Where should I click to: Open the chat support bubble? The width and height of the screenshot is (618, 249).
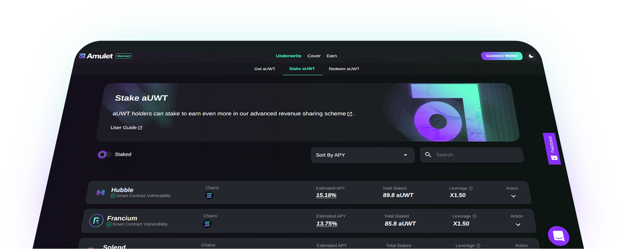[x=558, y=236]
